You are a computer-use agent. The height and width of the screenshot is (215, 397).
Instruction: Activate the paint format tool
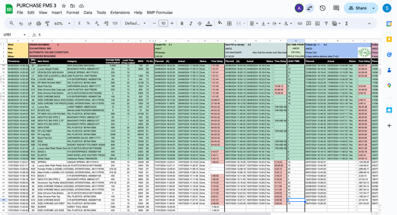coord(48,23)
